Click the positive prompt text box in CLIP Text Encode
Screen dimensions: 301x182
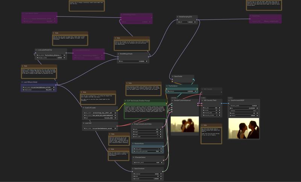click(x=145, y=112)
